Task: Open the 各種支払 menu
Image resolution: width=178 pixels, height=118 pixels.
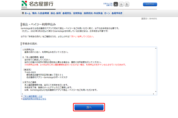Action: pyautogui.click(x=67, y=13)
